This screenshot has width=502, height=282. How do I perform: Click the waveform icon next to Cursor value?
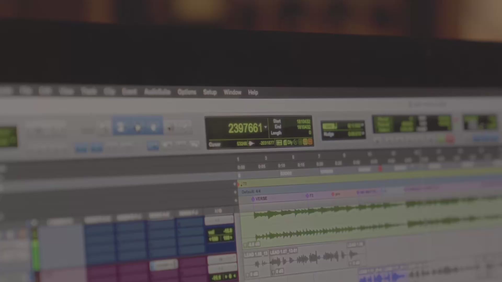(x=251, y=143)
